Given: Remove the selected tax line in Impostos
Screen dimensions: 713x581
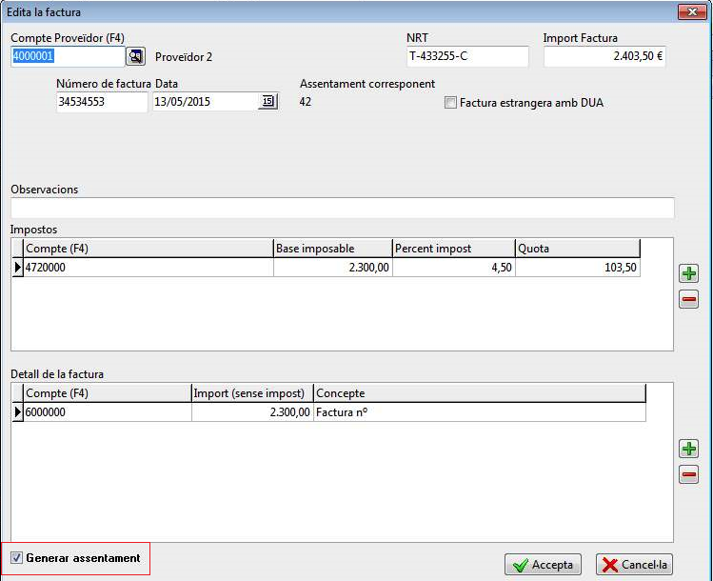Looking at the screenshot, I should pos(689,299).
